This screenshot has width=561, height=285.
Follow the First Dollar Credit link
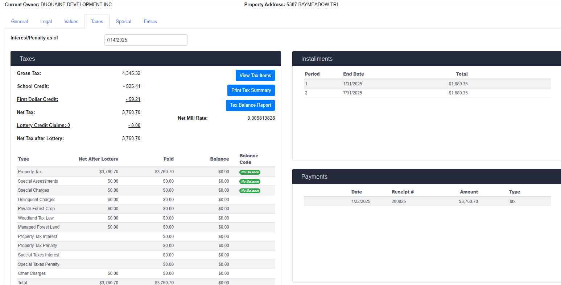[x=37, y=99]
